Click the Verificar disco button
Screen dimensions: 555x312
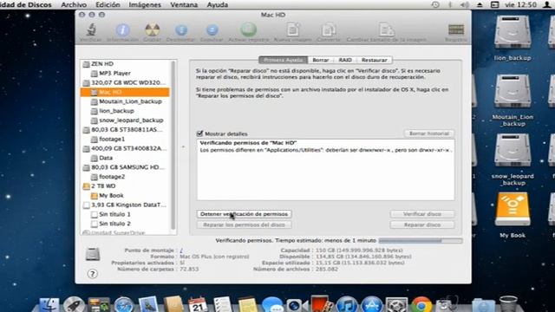(x=422, y=214)
